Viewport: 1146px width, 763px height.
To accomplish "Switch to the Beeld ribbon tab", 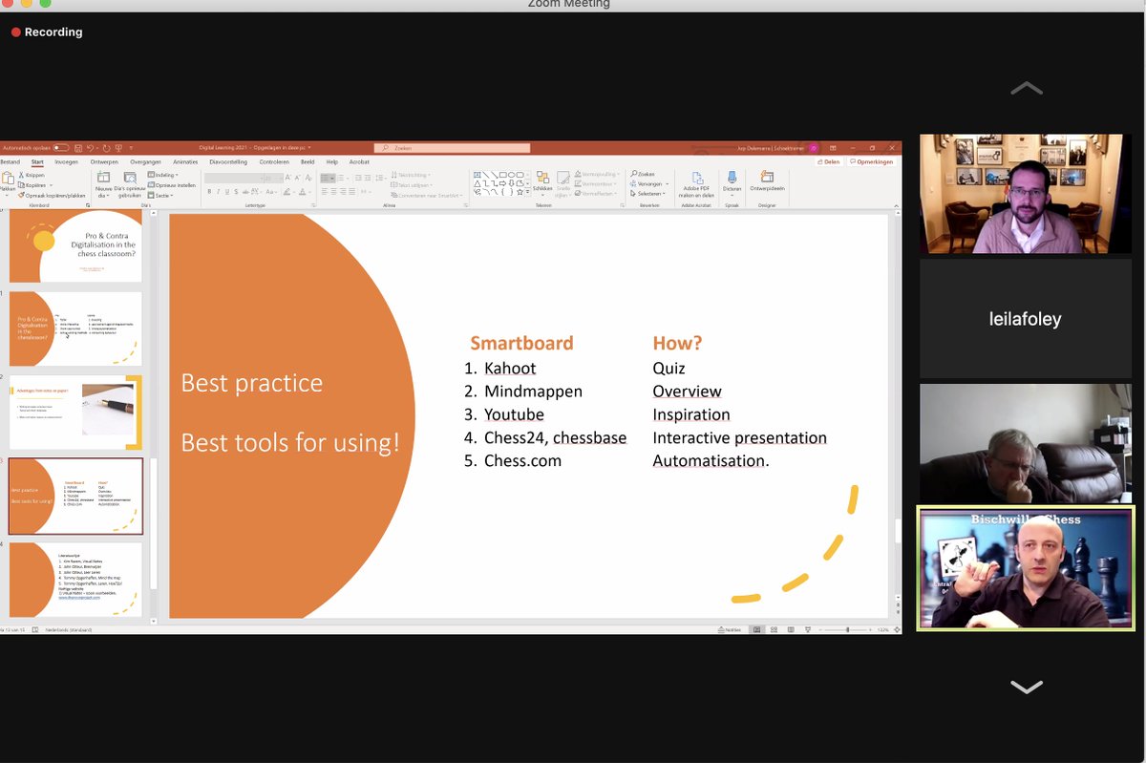I will (x=308, y=162).
